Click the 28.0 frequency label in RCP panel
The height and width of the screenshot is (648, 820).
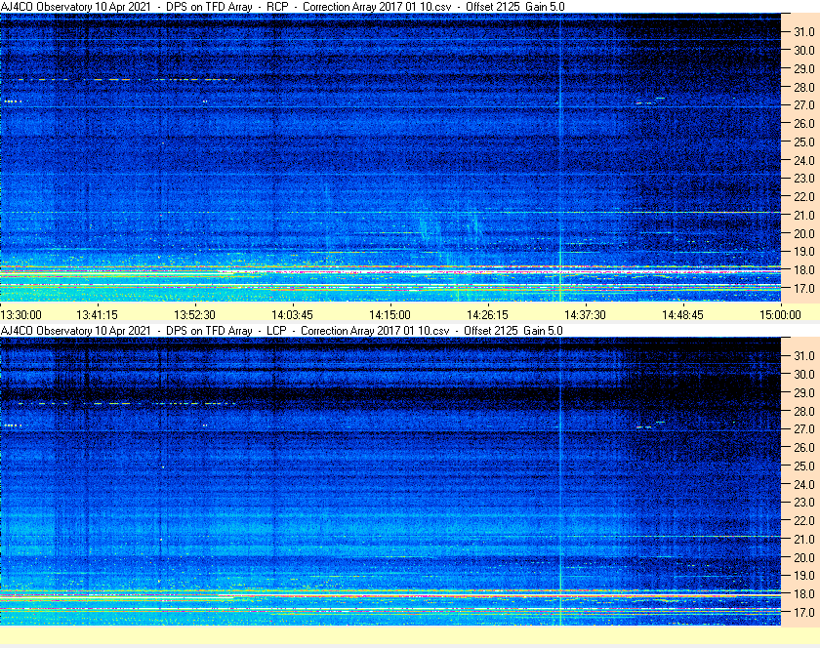pyautogui.click(x=804, y=87)
